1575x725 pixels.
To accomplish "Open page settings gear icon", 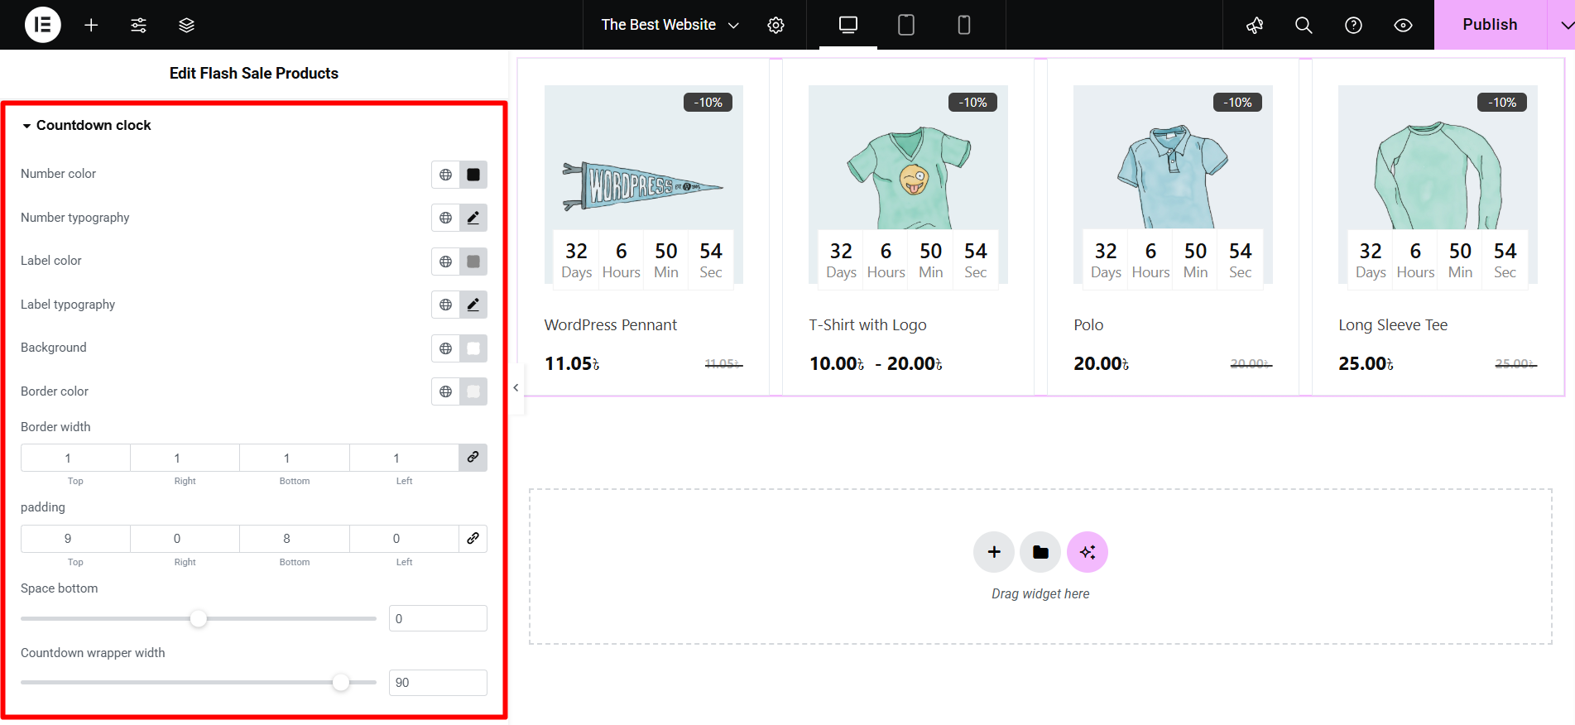I will pos(775,25).
